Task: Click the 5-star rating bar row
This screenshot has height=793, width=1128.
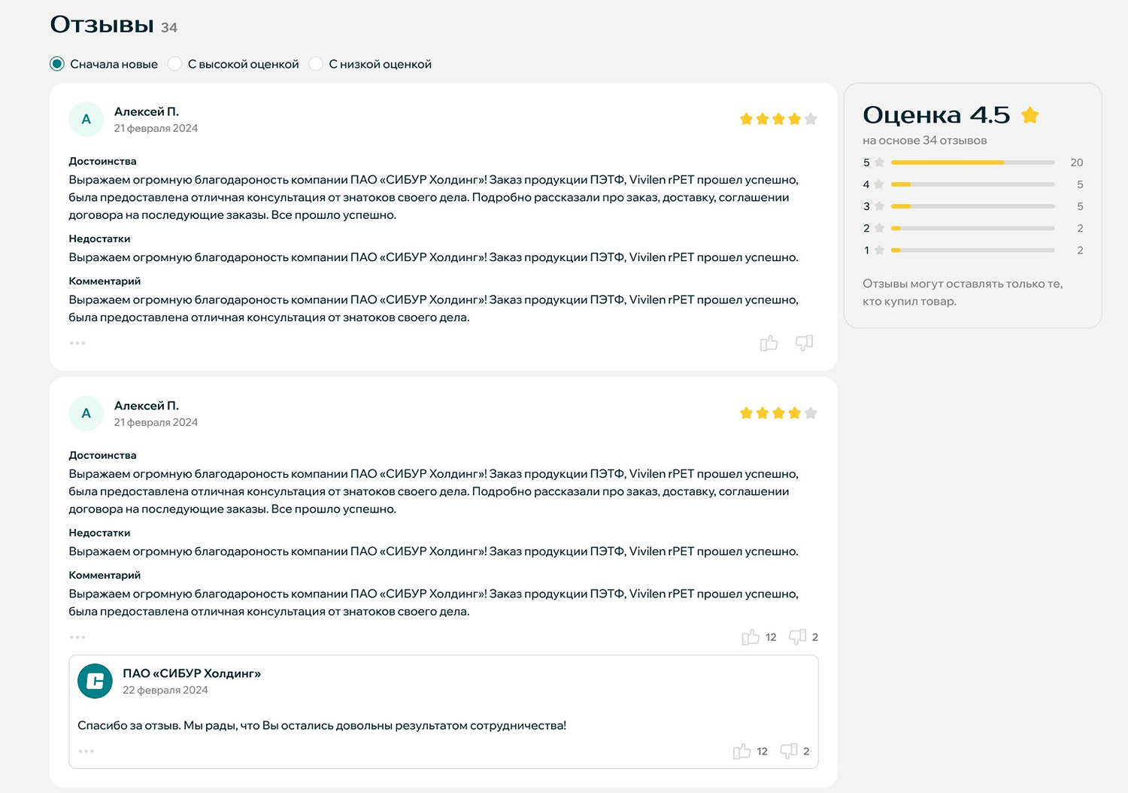Action: tap(972, 163)
